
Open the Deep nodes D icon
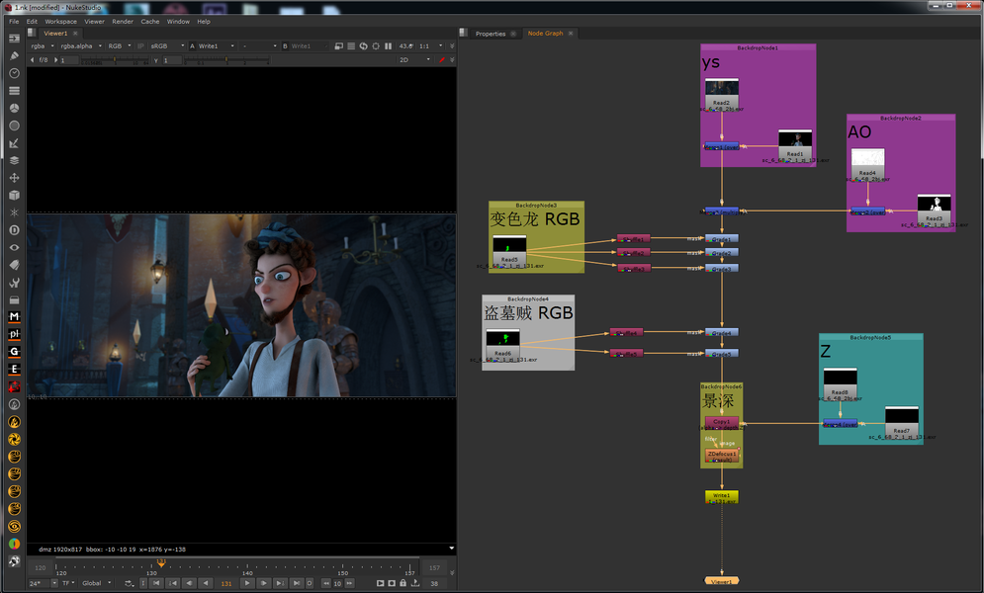click(x=14, y=230)
